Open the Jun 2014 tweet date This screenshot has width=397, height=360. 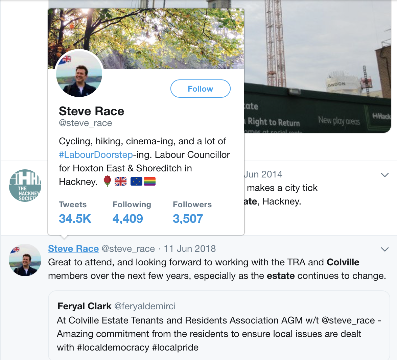tap(263, 174)
